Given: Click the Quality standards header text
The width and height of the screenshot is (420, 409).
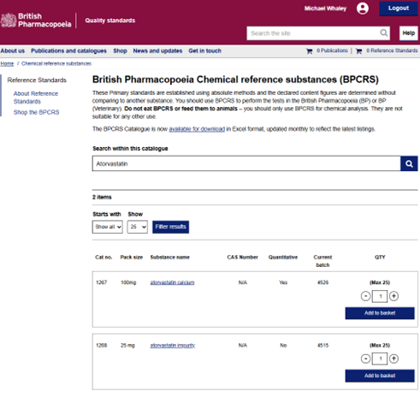Looking at the screenshot, I should 110,21.
